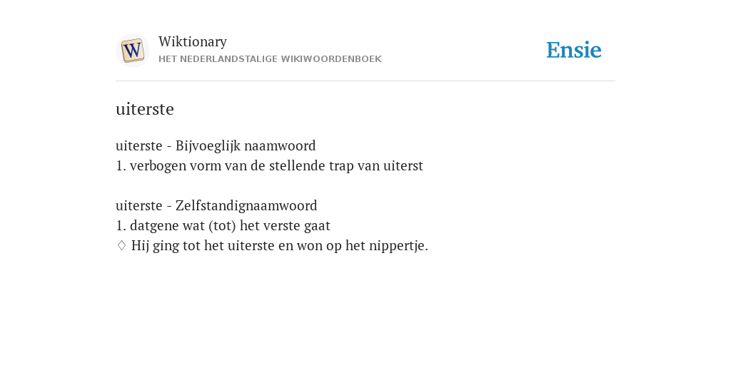The width and height of the screenshot is (731, 365).
Task: Select the line "uiterste - Bijvoeglijk naamwoord"
Action: [x=216, y=145]
